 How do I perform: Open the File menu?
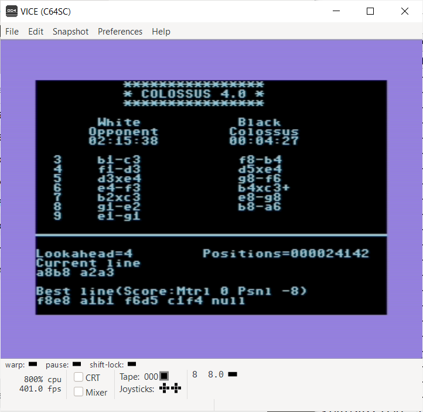pyautogui.click(x=12, y=32)
